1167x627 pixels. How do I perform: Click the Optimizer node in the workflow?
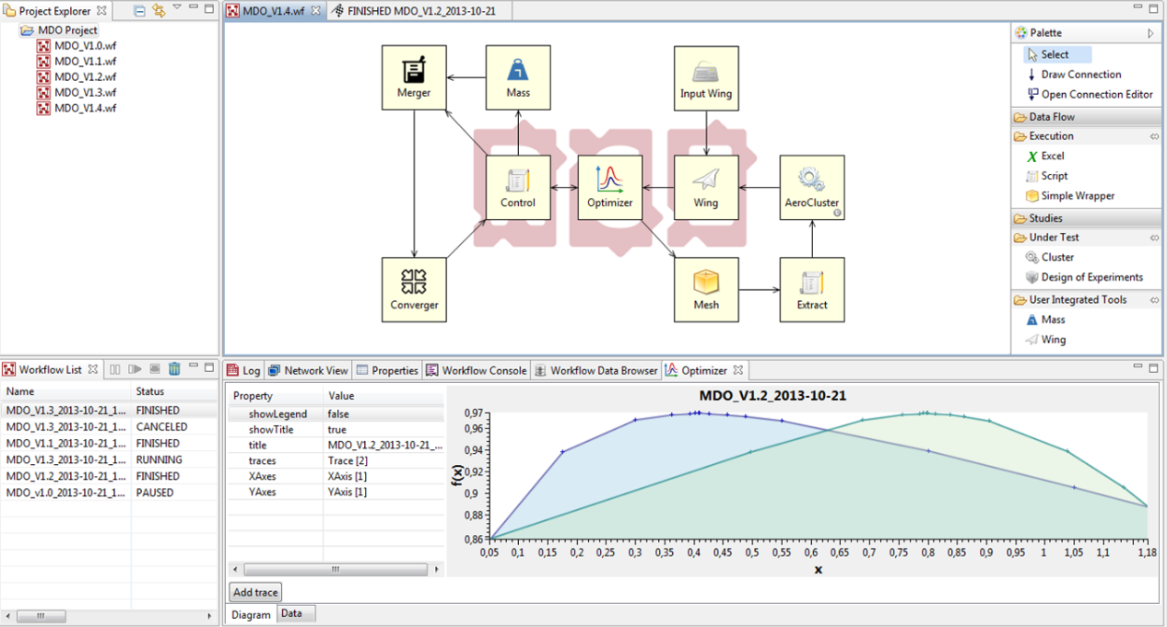[609, 187]
